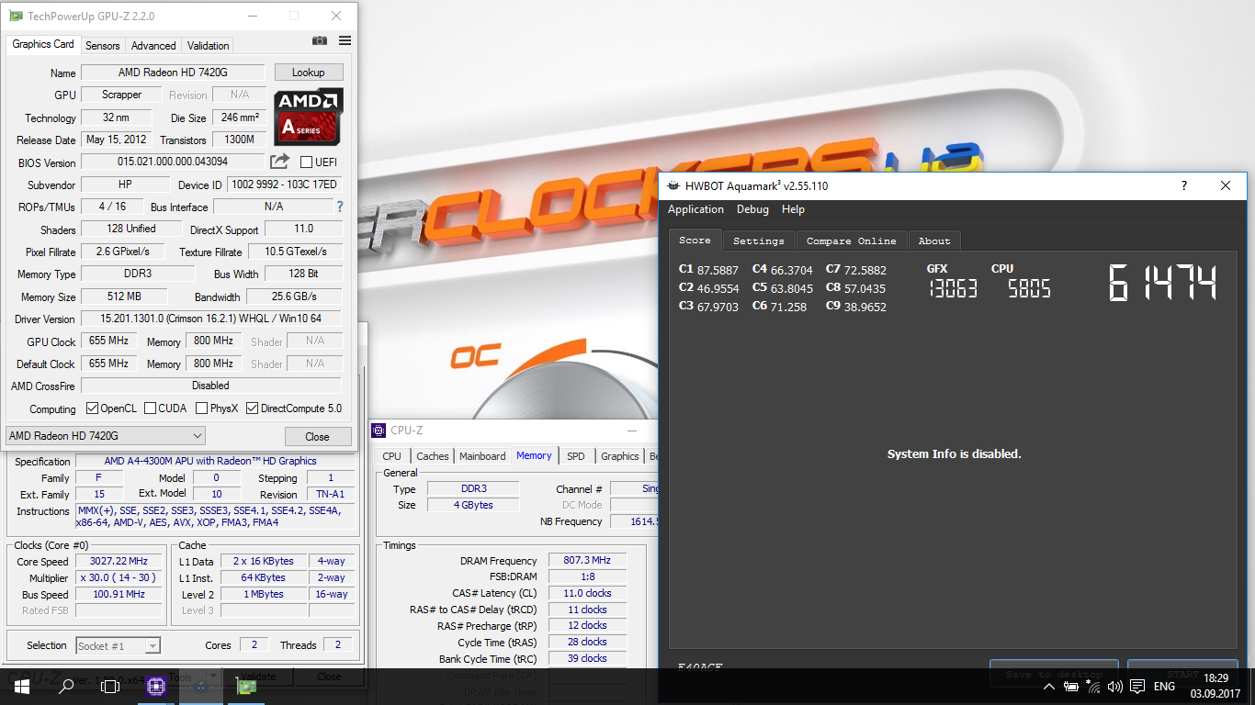Open Aquamark Application menu
1255x705 pixels.
[x=695, y=209]
